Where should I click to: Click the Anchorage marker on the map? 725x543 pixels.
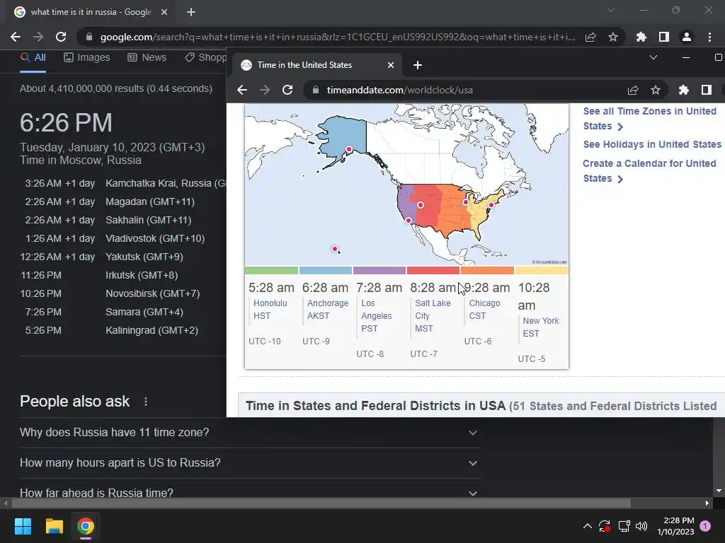(x=348, y=149)
